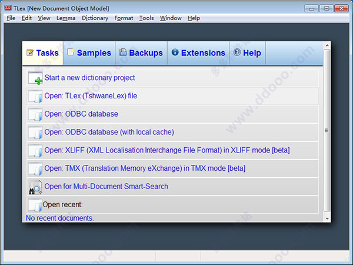Open the Format menu
353x265 pixels.
[x=124, y=18]
